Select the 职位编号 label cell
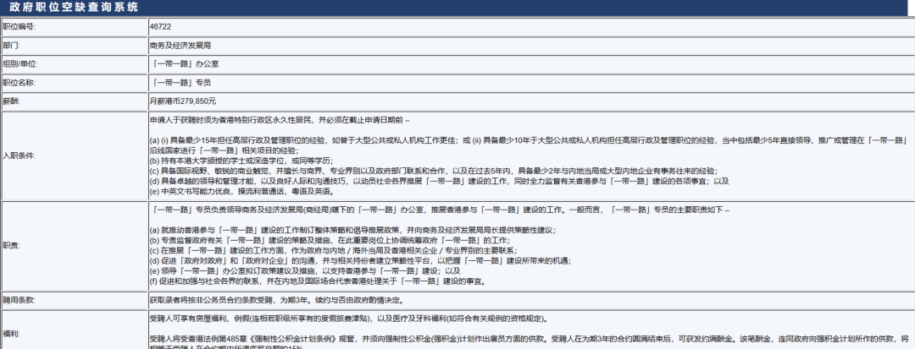915x349 pixels. click(x=74, y=27)
